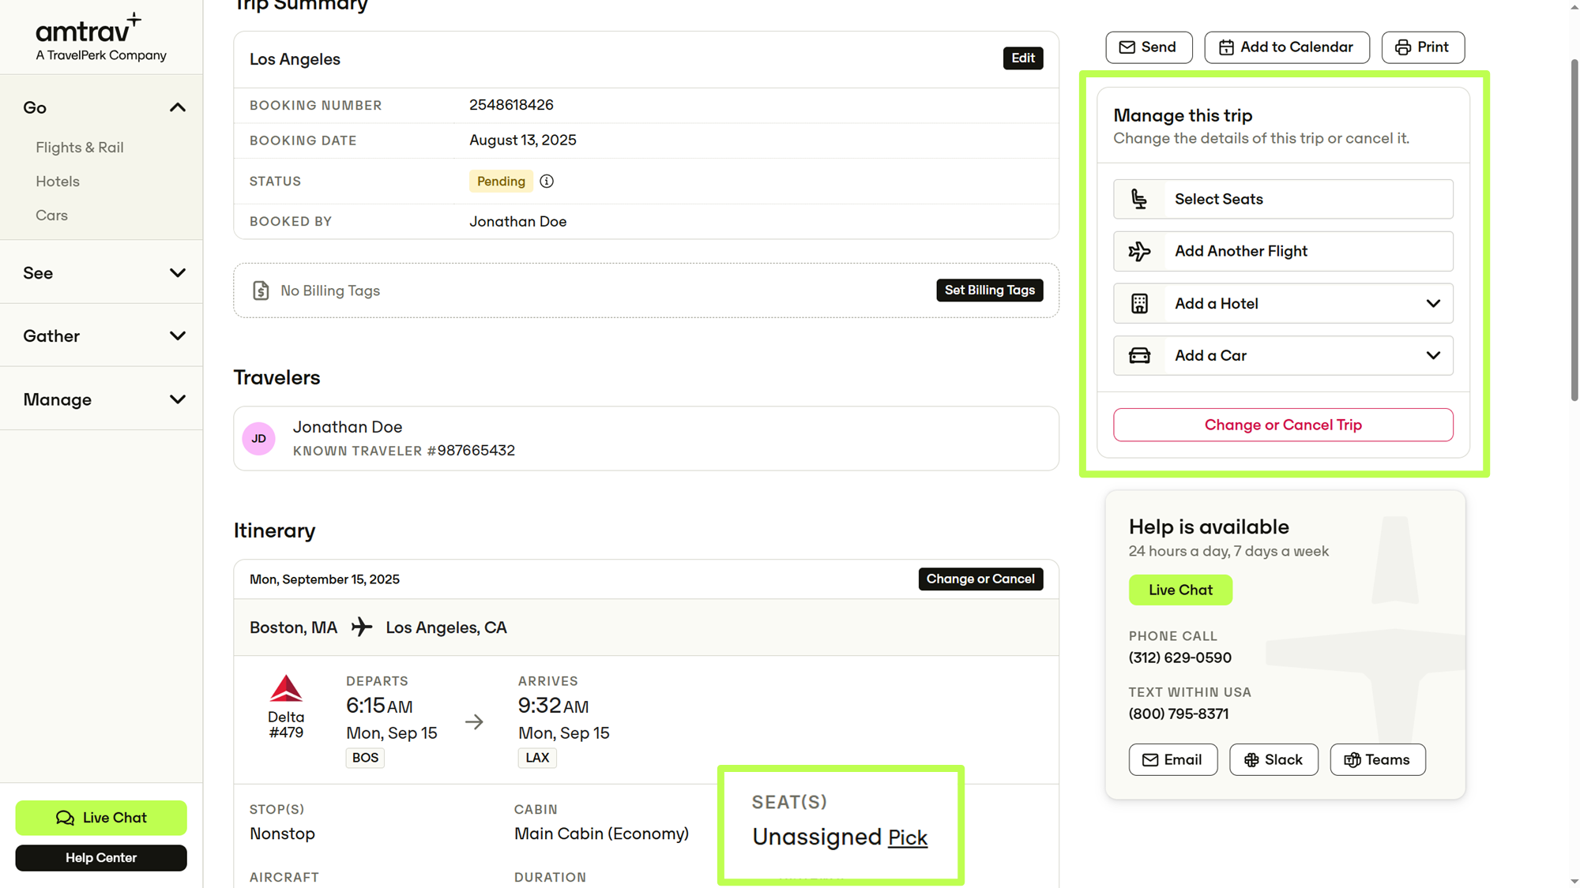Click text number (800) 795-8371

coord(1179,714)
